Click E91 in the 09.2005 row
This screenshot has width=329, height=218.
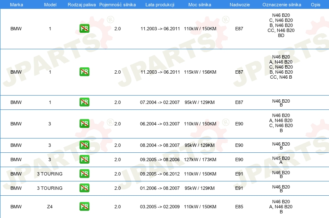point(239,174)
